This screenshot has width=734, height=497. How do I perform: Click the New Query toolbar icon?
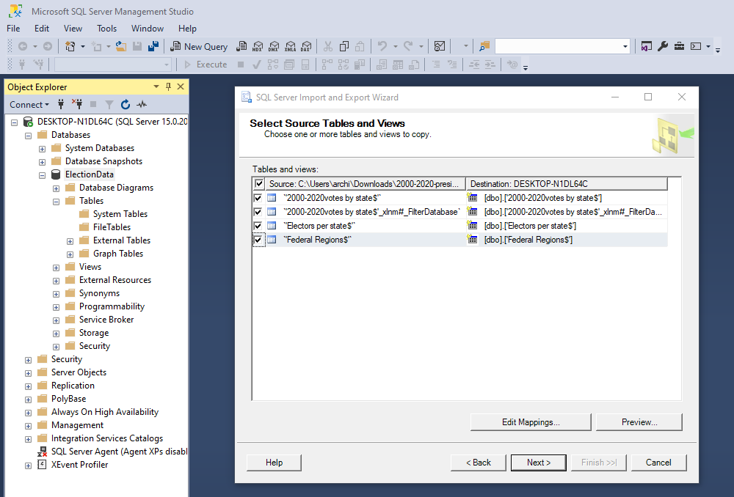[199, 45]
